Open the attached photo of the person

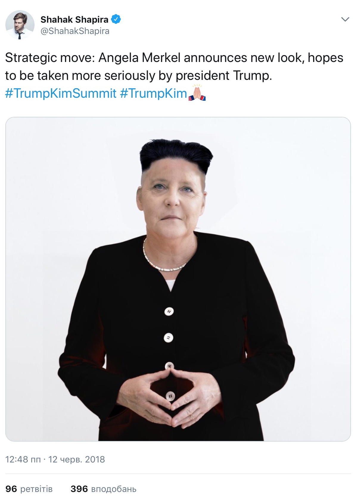pyautogui.click(x=178, y=279)
